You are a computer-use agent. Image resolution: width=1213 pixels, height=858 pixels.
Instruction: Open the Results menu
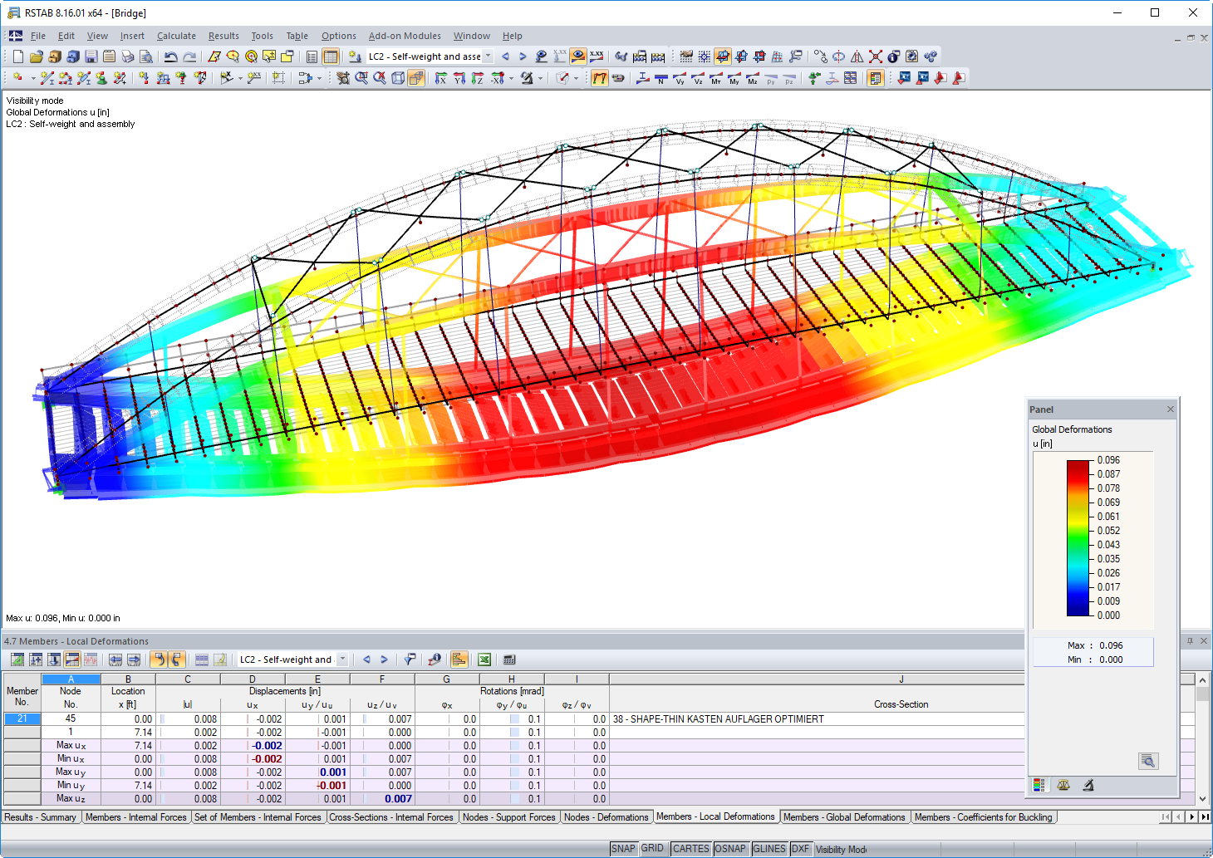[223, 36]
